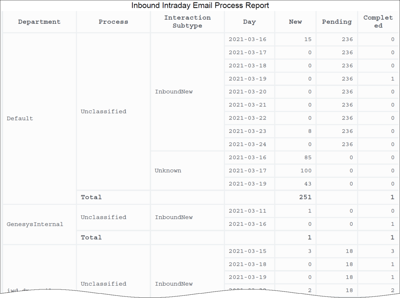Select the GenesysInternal department cell
The width and height of the screenshot is (400, 298).
[39, 224]
